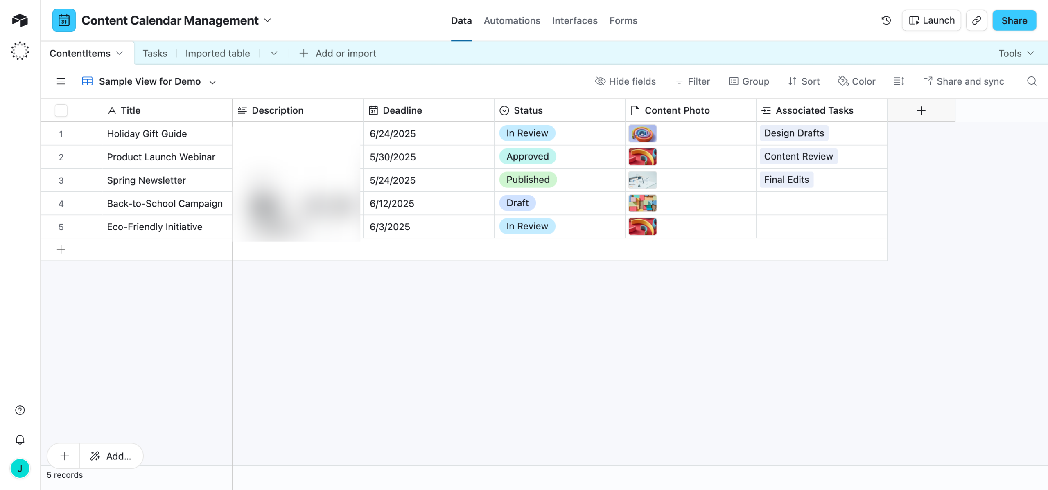1048x490 pixels.
Task: Add a new field with plus column
Action: (x=921, y=110)
